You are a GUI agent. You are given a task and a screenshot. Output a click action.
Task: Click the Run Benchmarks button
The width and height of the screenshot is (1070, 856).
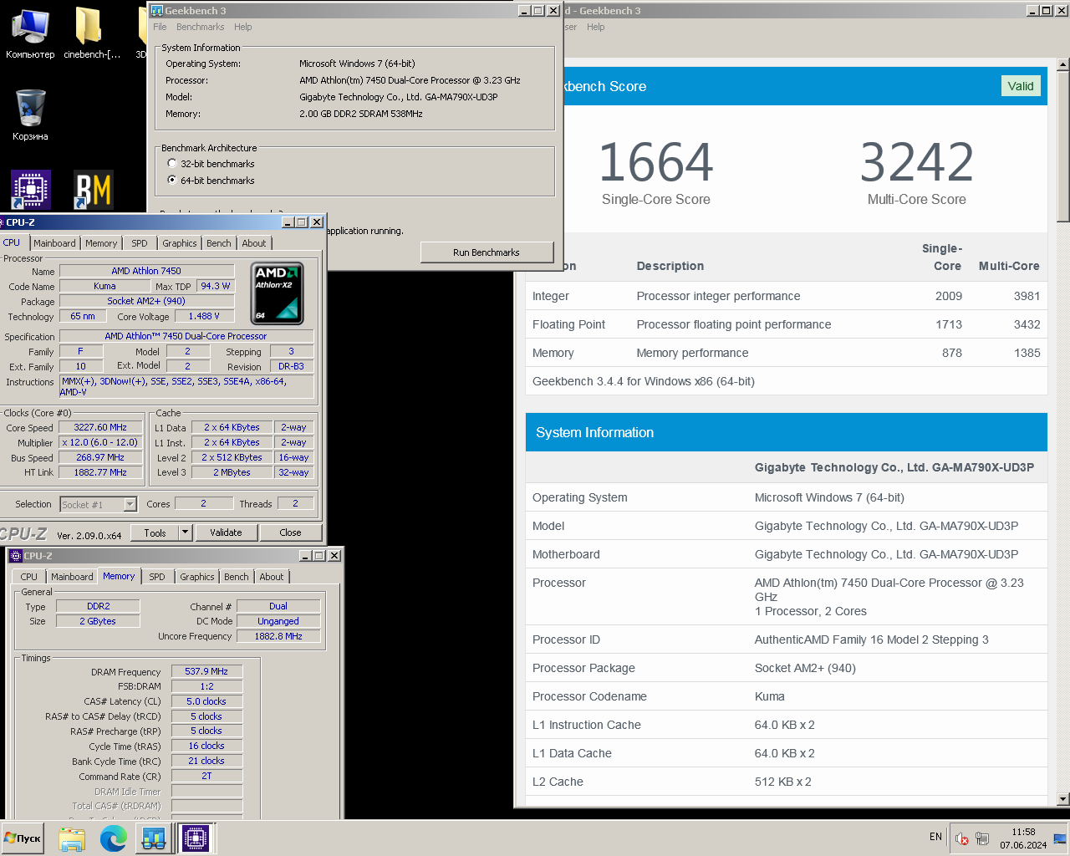pyautogui.click(x=487, y=252)
